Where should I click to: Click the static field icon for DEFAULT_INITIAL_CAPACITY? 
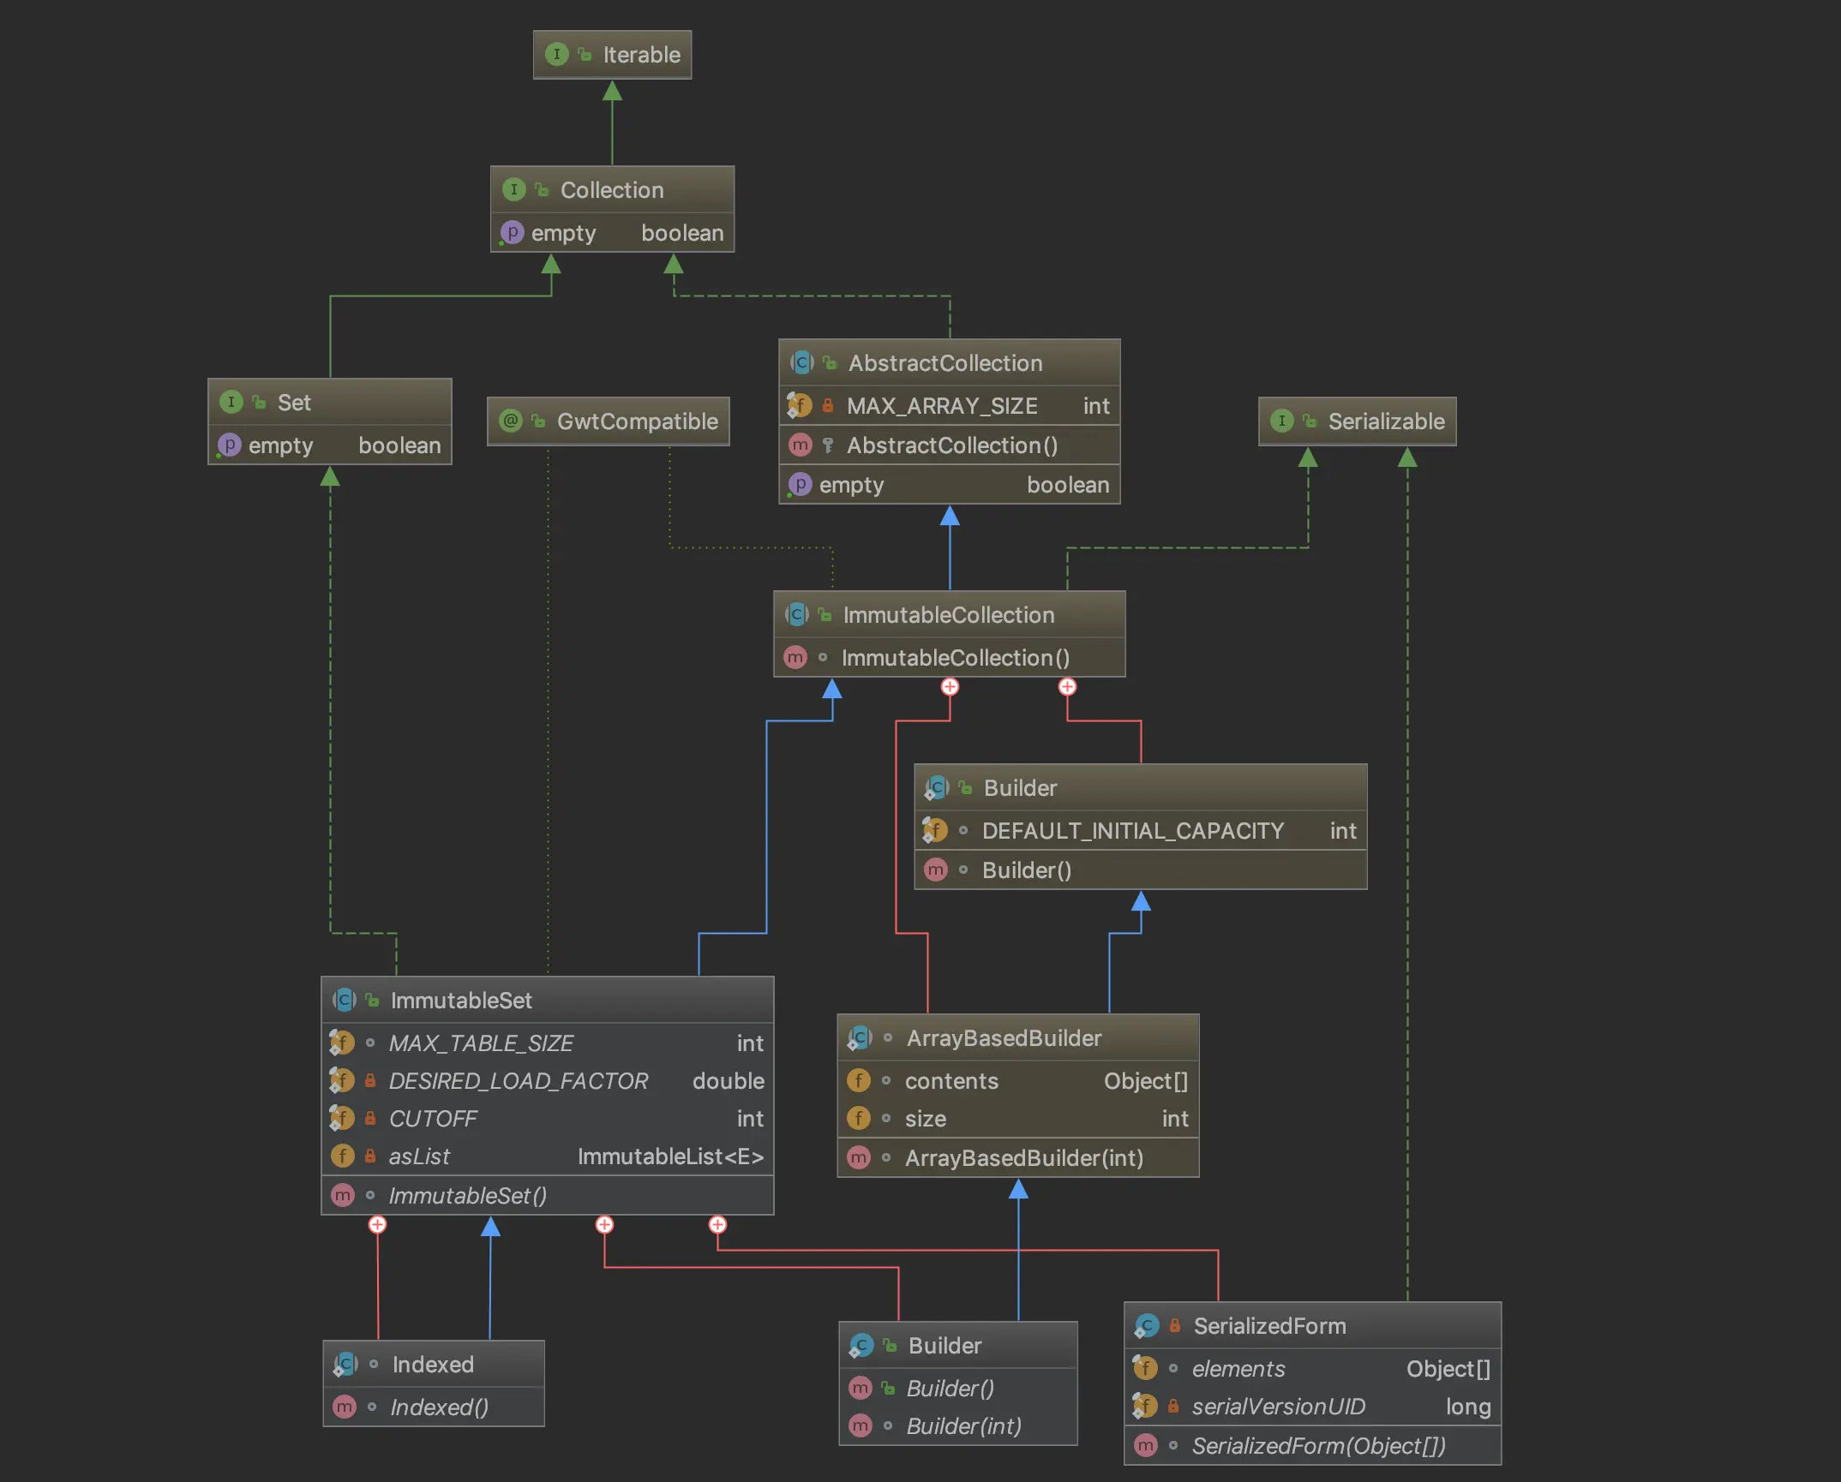point(934,830)
